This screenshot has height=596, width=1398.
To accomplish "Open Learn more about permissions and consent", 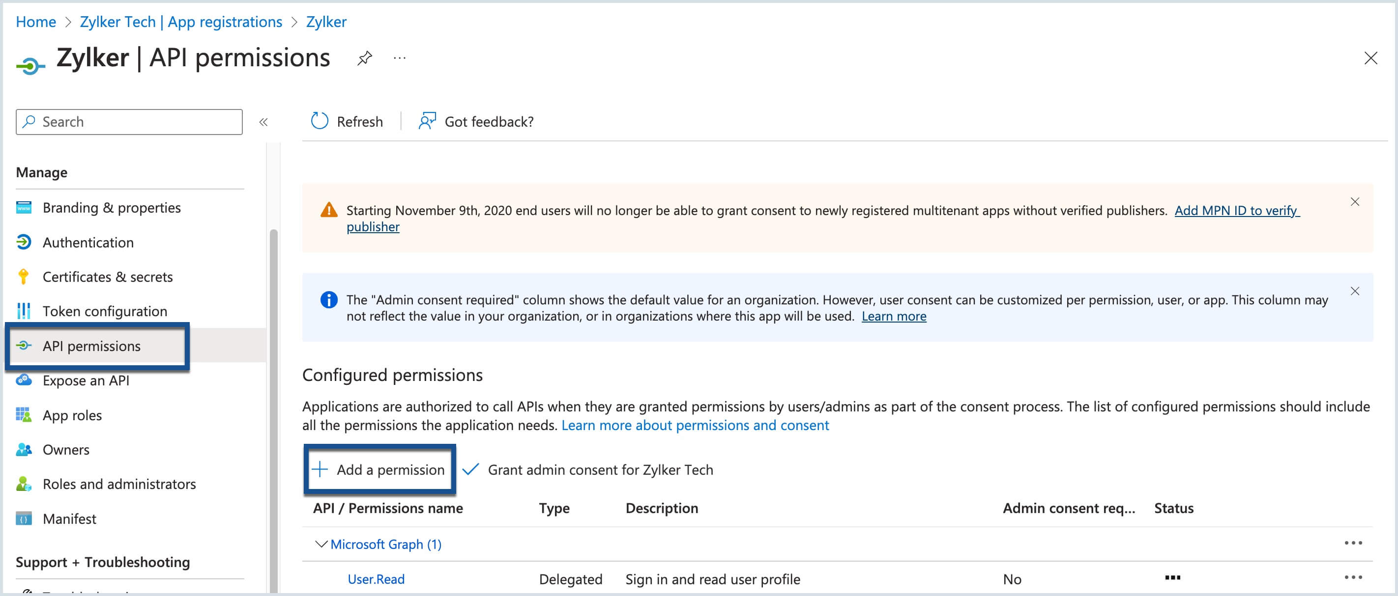I will point(695,425).
